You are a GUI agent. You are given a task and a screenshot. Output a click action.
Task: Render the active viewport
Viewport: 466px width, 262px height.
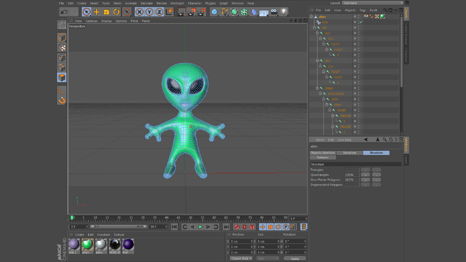(x=181, y=12)
